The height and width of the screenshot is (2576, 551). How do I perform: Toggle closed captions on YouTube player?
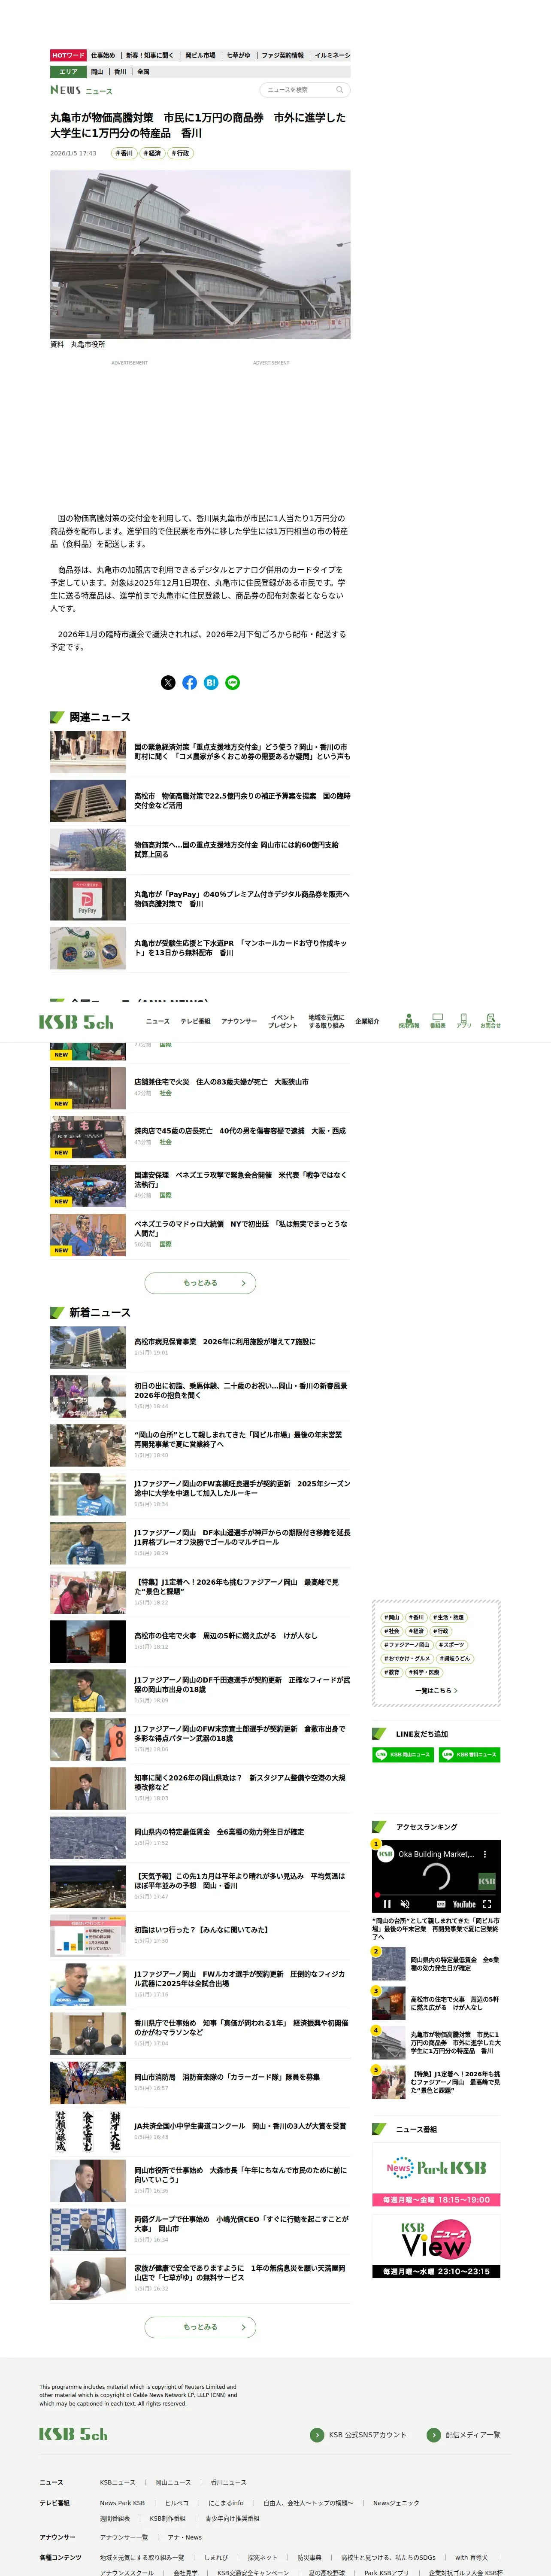pos(441,1905)
